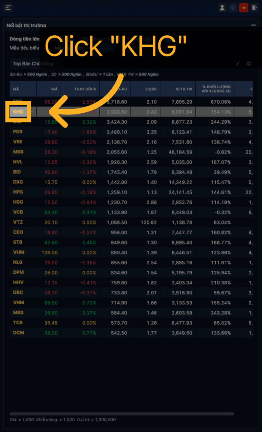
Task: Sort by the GIÁ column header
Action: click(49, 89)
